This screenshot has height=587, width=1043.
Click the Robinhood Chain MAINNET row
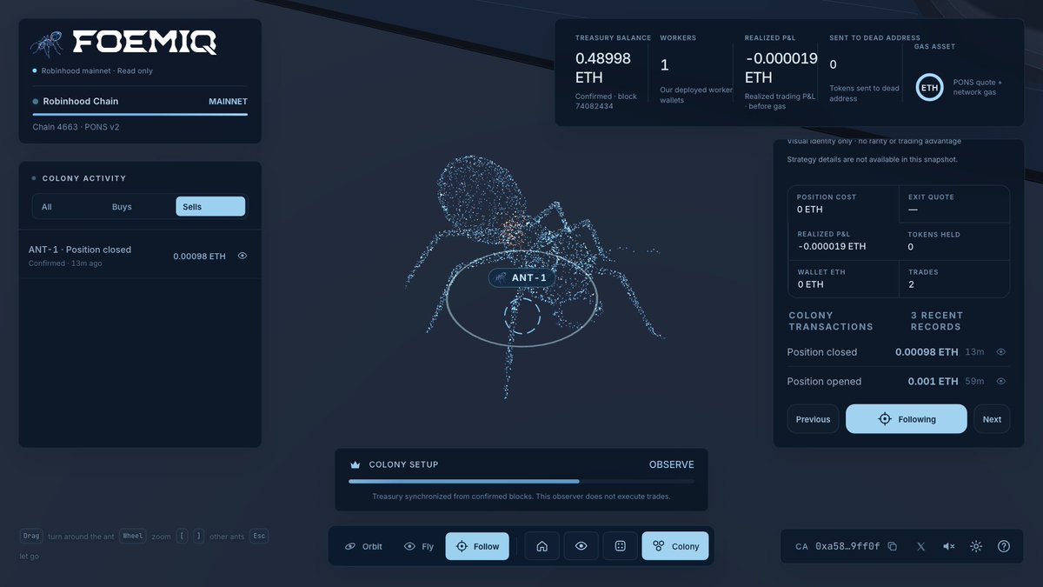pos(140,102)
